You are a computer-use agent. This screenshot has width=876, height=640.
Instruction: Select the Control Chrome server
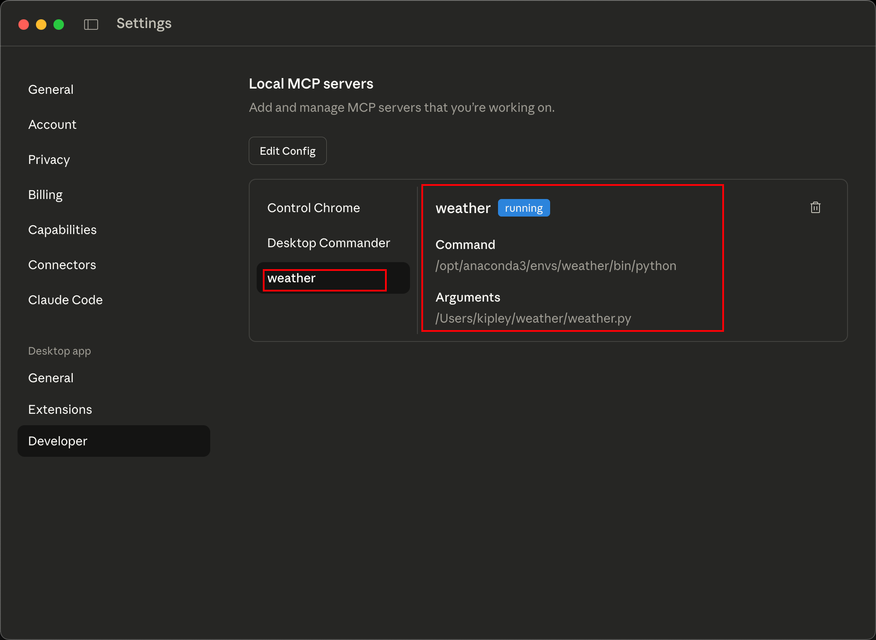coord(314,208)
